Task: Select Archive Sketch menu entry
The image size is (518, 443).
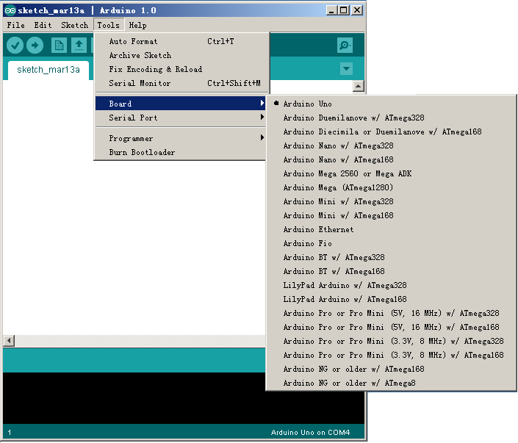Action: (x=181, y=55)
